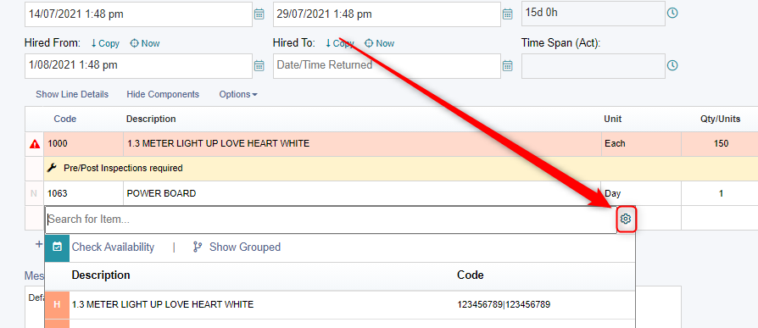The height and width of the screenshot is (328, 758).
Task: Copy date into Hired From
Action: pyautogui.click(x=105, y=43)
